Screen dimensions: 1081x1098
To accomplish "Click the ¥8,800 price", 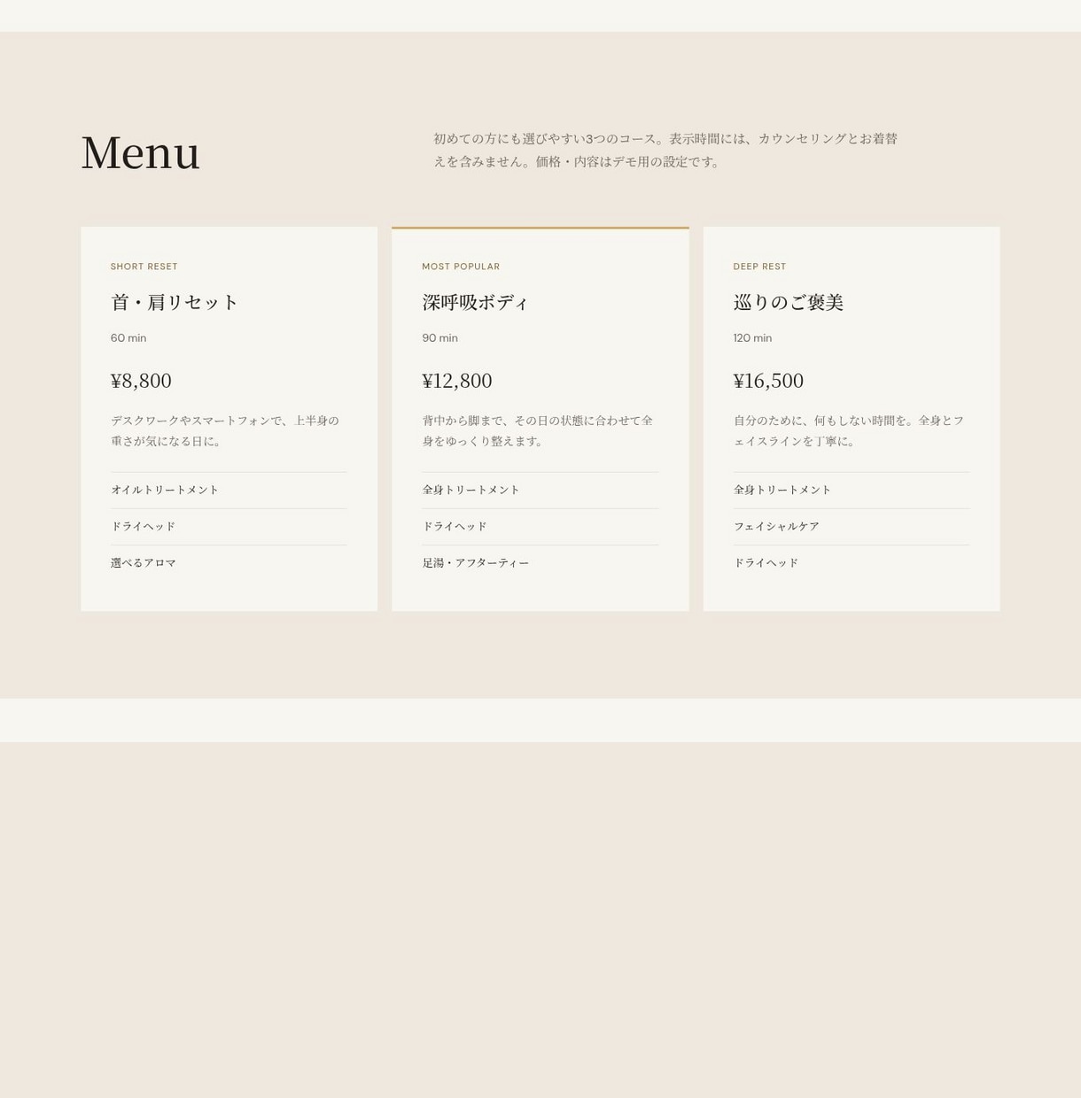I will (141, 381).
